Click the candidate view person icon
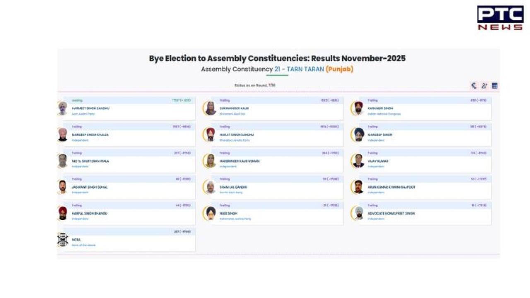Viewport: 530px width, 298px height. [x=484, y=86]
